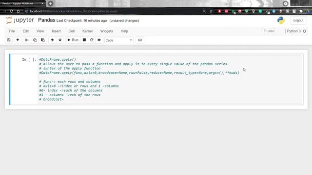
Task: Click the '# broadcast-' comment line
Action: 51,99
